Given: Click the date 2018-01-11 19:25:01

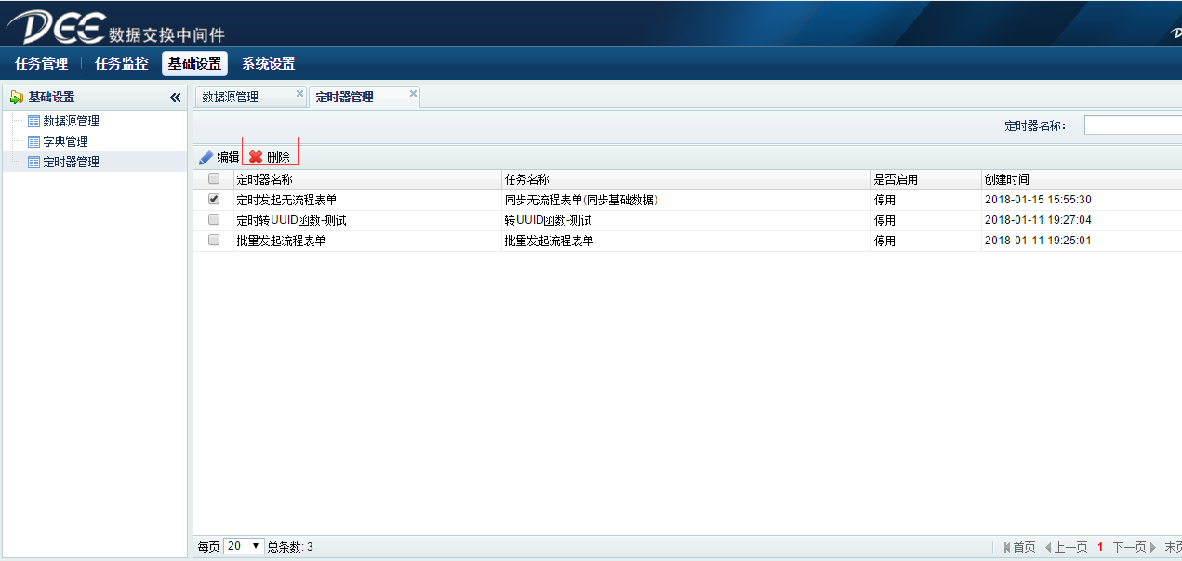Looking at the screenshot, I should point(1038,241).
